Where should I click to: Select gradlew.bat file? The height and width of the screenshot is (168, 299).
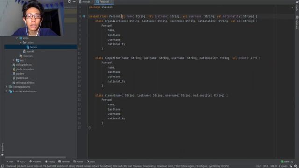[22, 78]
